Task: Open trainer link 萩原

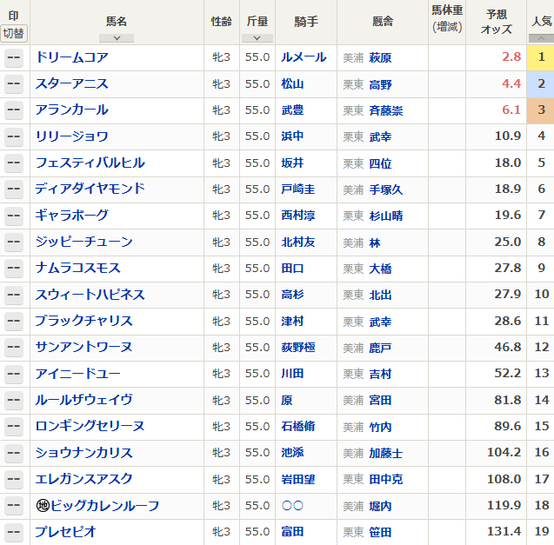Action: point(380,57)
